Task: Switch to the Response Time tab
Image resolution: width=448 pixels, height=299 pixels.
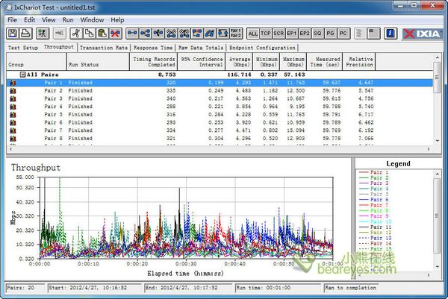Action: click(153, 48)
